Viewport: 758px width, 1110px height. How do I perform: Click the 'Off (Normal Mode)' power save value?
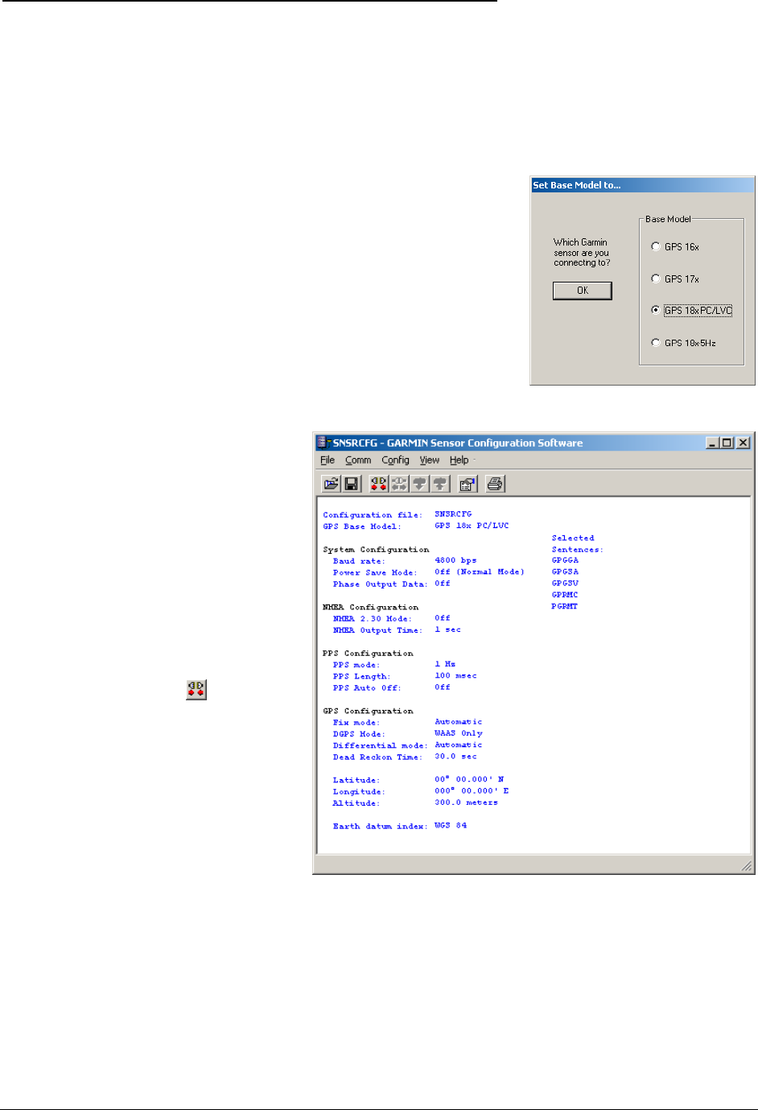pyautogui.click(x=480, y=572)
